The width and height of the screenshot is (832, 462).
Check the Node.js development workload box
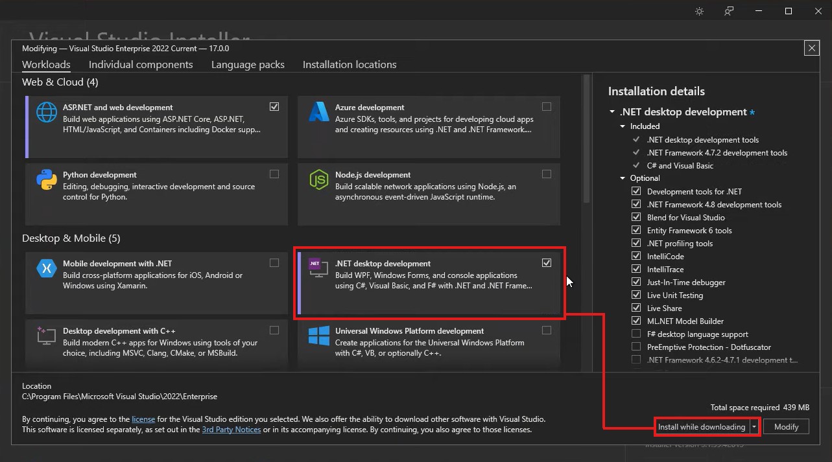pyautogui.click(x=547, y=174)
